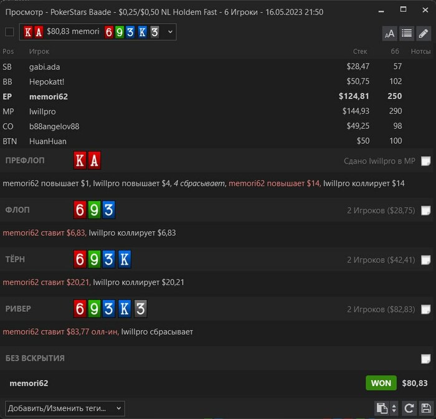Select player Hepokatt! in BB row
The height and width of the screenshot is (419, 436).
(x=47, y=82)
